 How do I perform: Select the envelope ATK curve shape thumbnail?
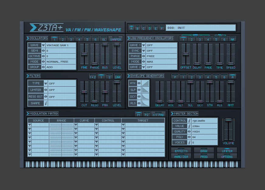145,83
